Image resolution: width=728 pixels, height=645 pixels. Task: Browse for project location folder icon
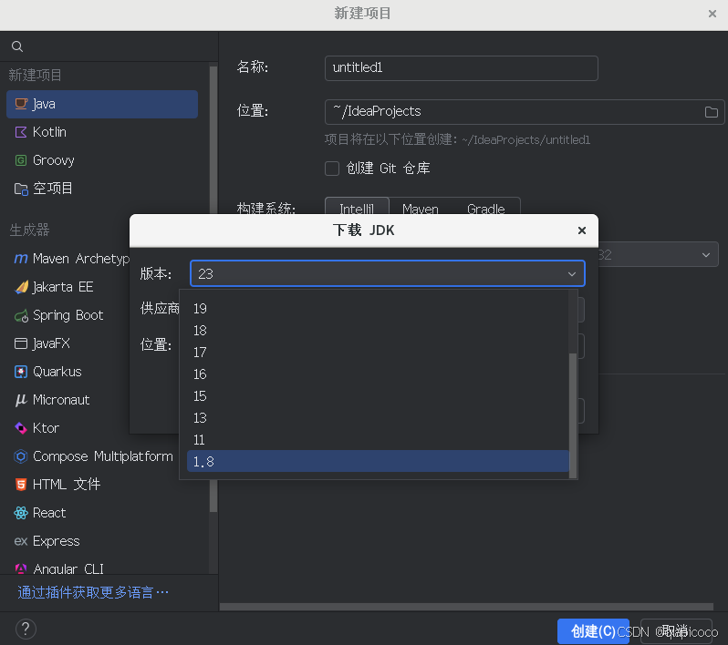[712, 112]
